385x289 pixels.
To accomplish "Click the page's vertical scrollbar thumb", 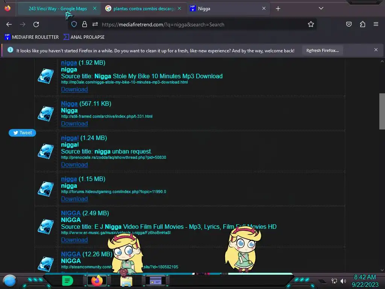I will point(382,111).
